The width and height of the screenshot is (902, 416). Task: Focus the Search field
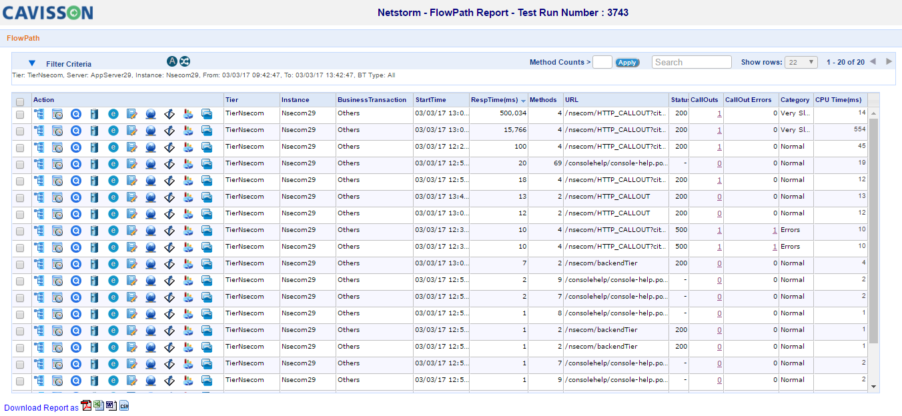pyautogui.click(x=692, y=62)
